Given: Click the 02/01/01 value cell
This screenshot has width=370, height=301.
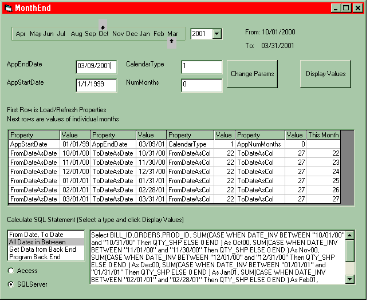Looking at the screenshot, I should [75, 190].
